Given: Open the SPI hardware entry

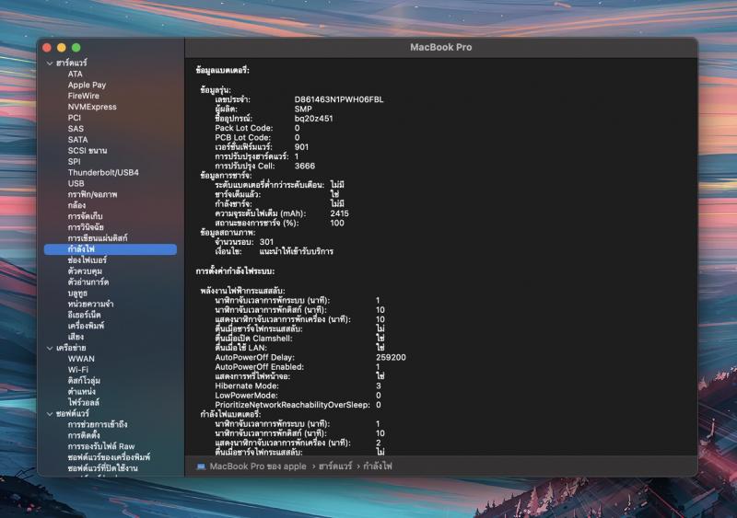Looking at the screenshot, I should [75, 162].
